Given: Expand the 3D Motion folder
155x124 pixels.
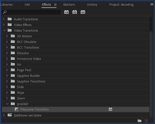Looking at the screenshot, I should coord(7,36).
